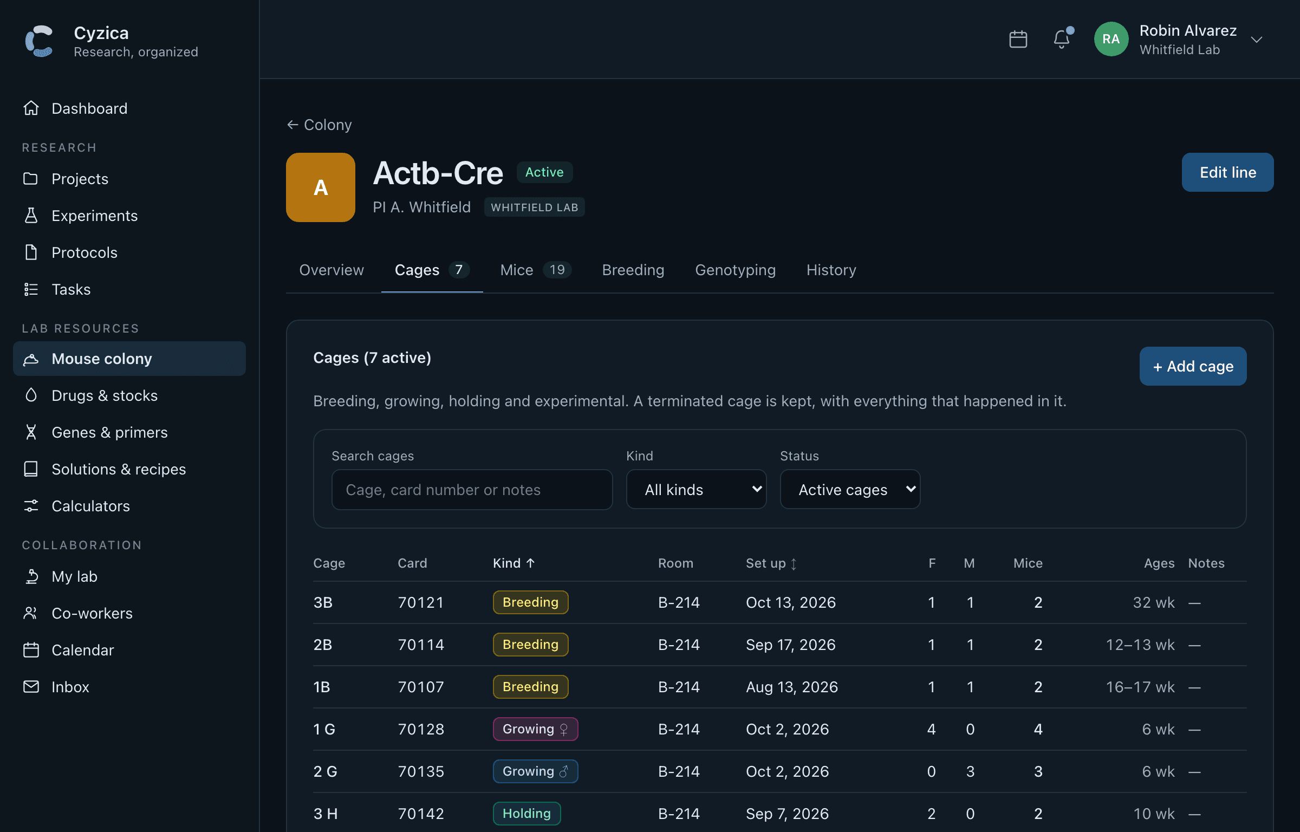This screenshot has height=832, width=1300.
Task: Click the Cyzica logo icon
Action: point(39,41)
